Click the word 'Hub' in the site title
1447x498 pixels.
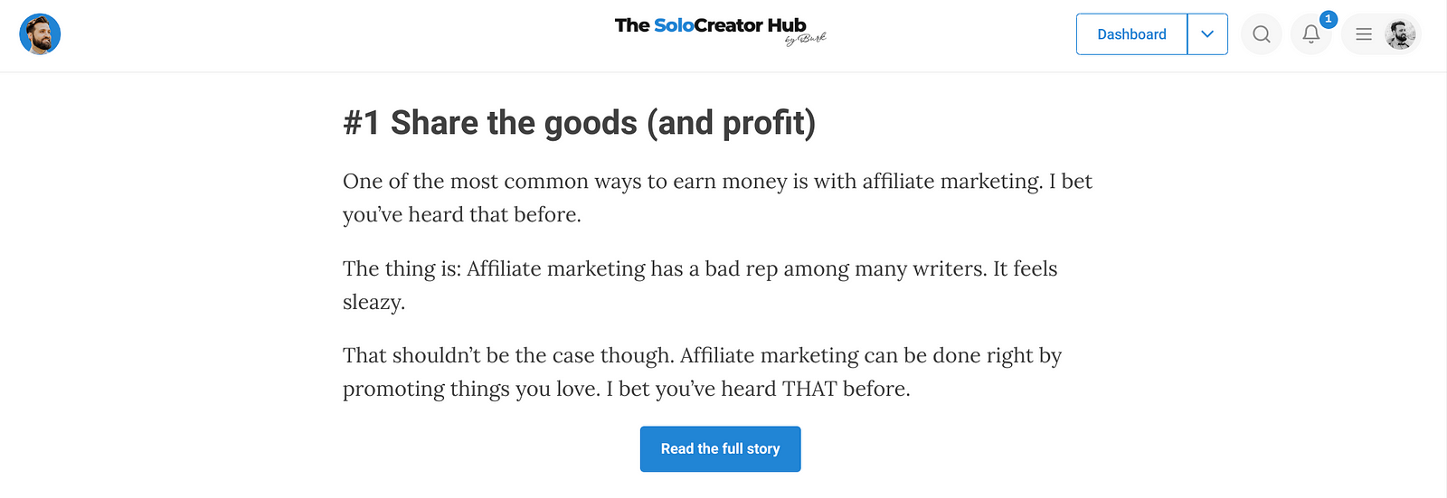tap(787, 25)
